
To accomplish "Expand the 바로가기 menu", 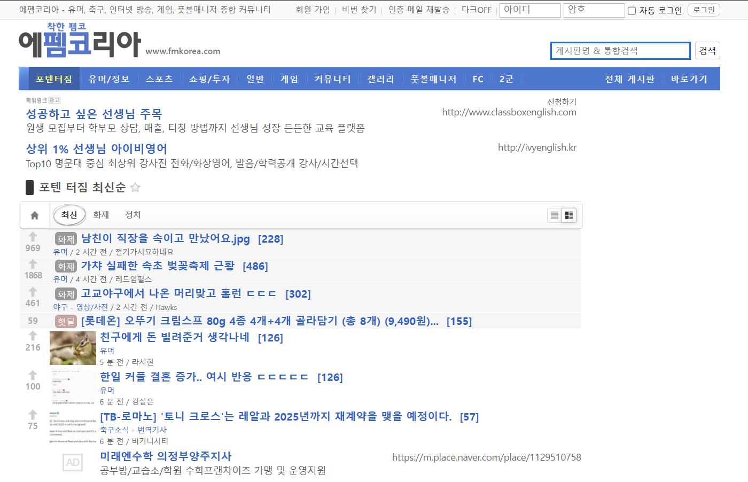I will (689, 79).
